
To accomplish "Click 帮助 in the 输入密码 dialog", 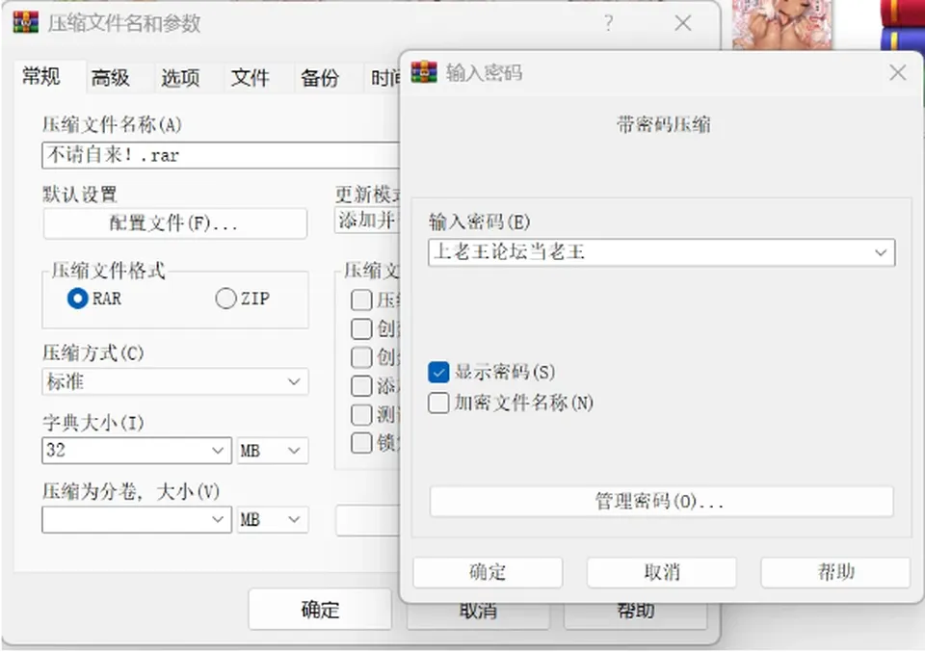I will [835, 572].
